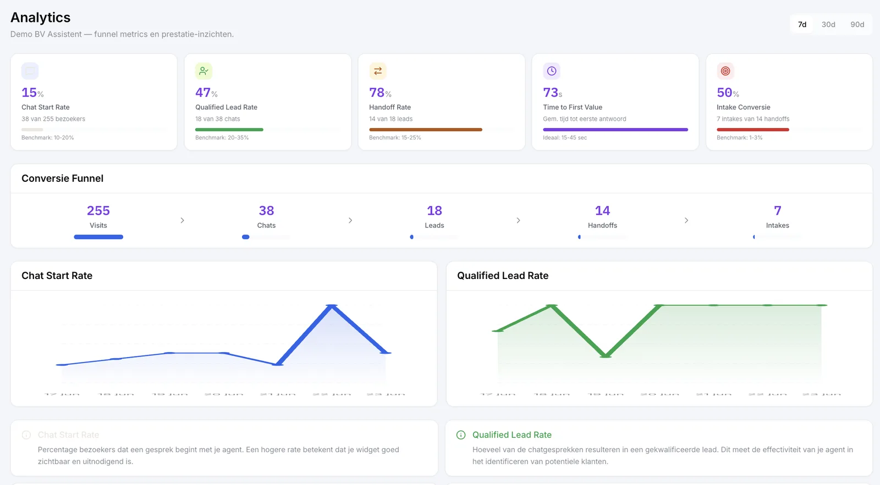
Task: Click the 'Benchmark: 1-3%' label
Action: pos(739,138)
